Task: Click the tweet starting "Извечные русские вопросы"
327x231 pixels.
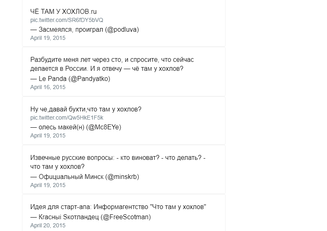Action: tap(118, 162)
